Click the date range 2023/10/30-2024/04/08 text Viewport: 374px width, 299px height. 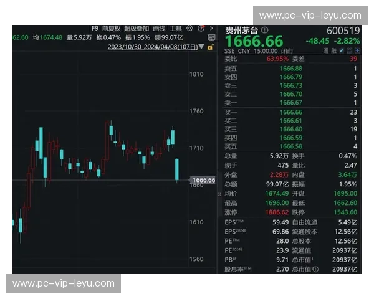coord(153,47)
